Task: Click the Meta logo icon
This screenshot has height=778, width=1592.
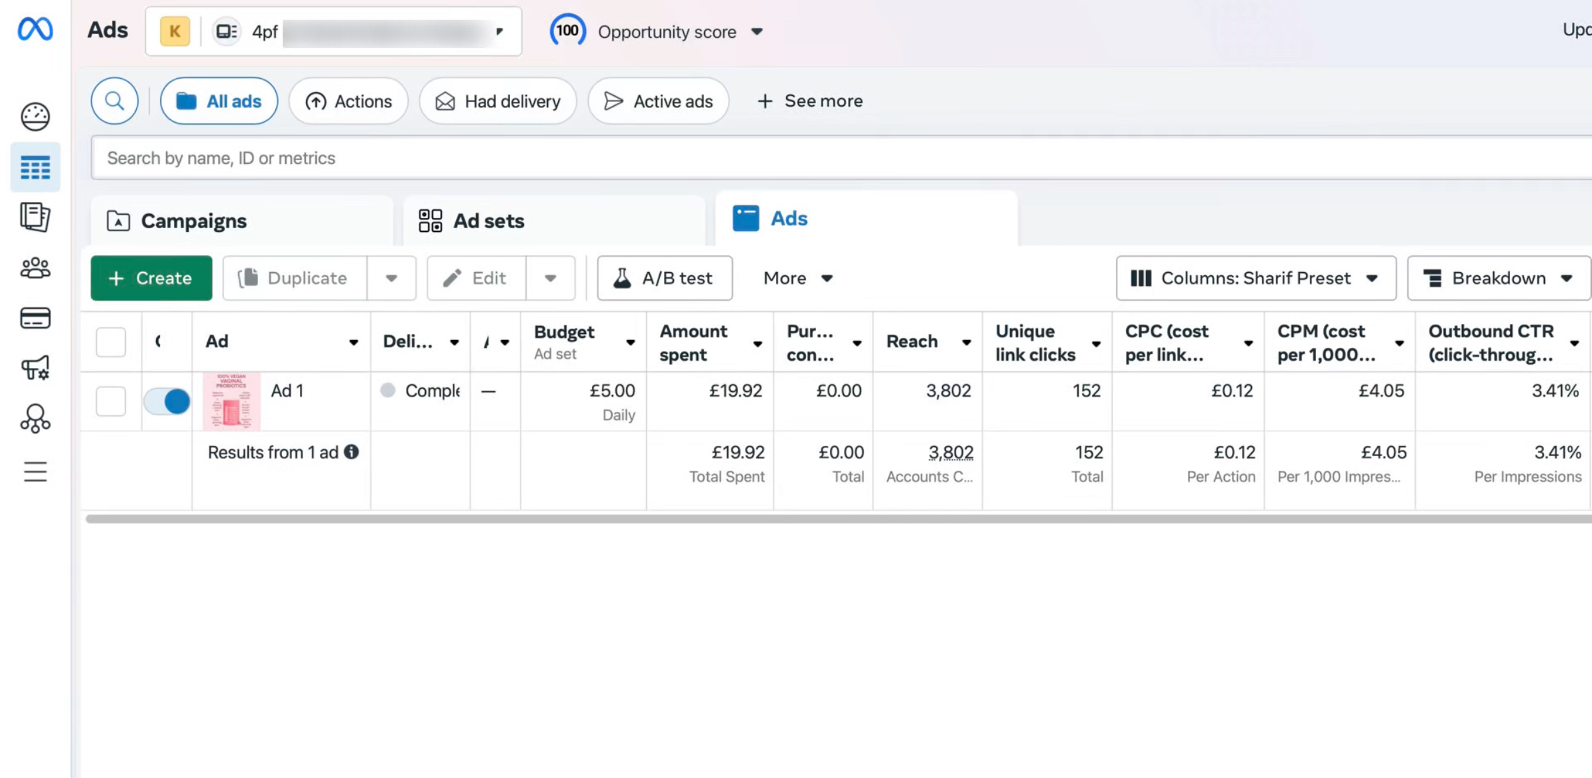Action: [x=35, y=29]
